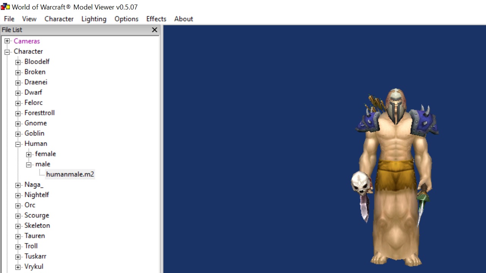Expand the Cameras tree node
Viewport: 486px width, 273px height.
(x=7, y=41)
